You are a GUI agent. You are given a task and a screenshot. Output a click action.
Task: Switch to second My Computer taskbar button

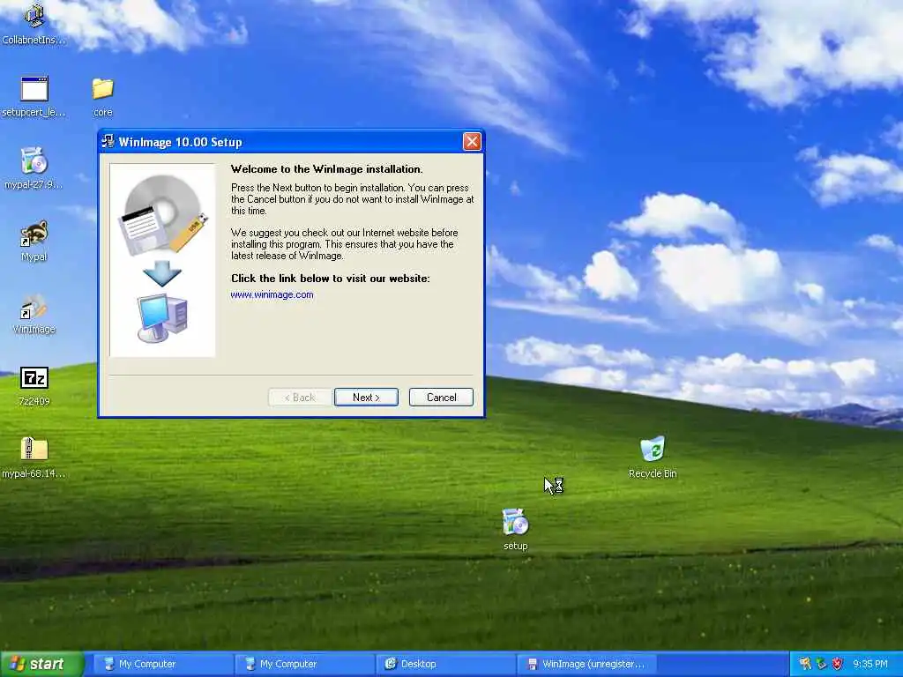[302, 664]
